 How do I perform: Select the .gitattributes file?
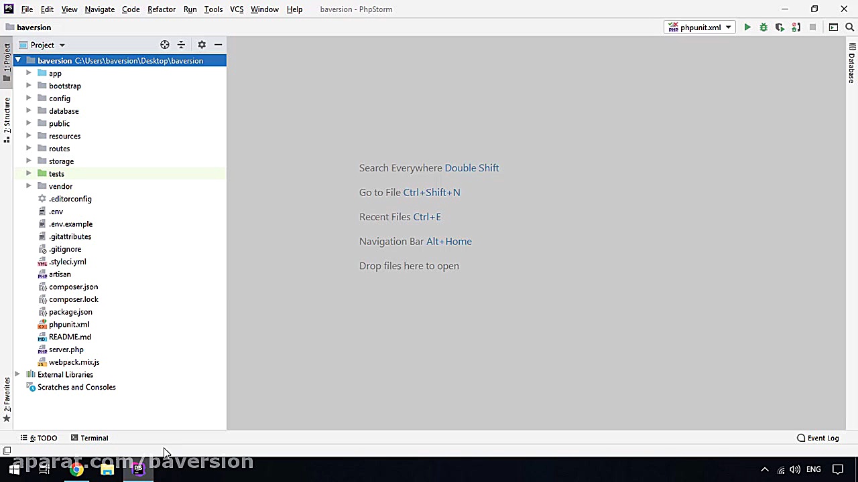pos(70,236)
